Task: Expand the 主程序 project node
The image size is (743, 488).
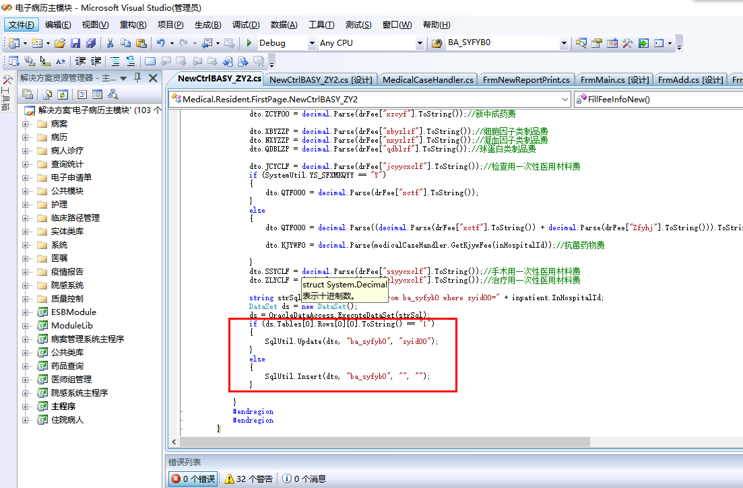Action: 25,407
